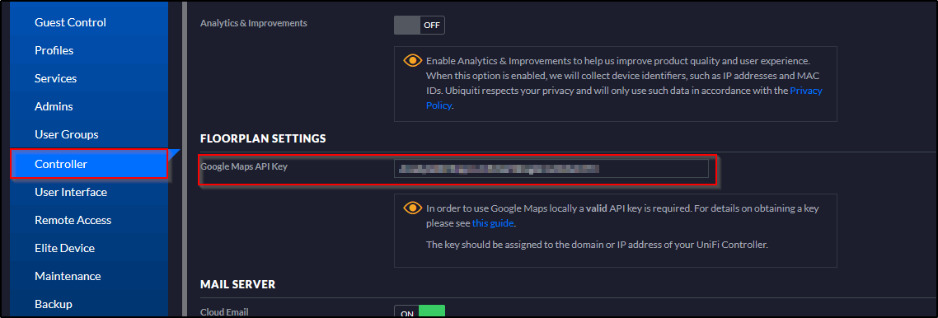Screen dimensions: 938x318
Task: Toggle Analytics & Improvements switch
Action: click(420, 25)
